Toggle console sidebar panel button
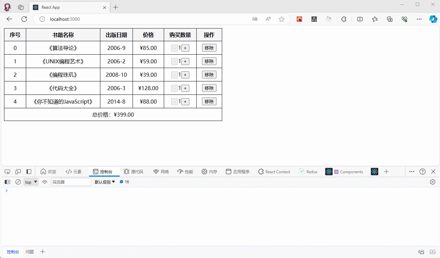Screen dimensions: 440x258 pyautogui.click(x=7, y=182)
